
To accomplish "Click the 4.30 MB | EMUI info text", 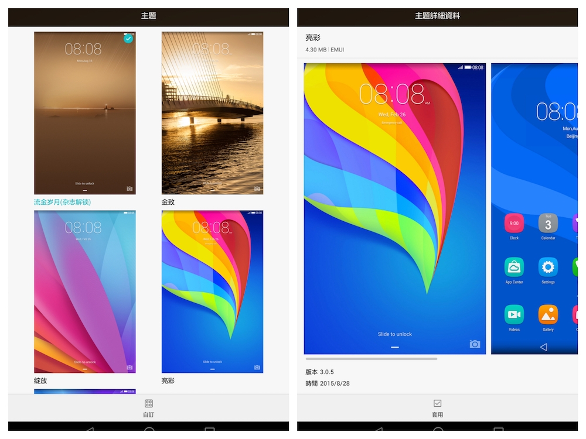I will coord(325,50).
